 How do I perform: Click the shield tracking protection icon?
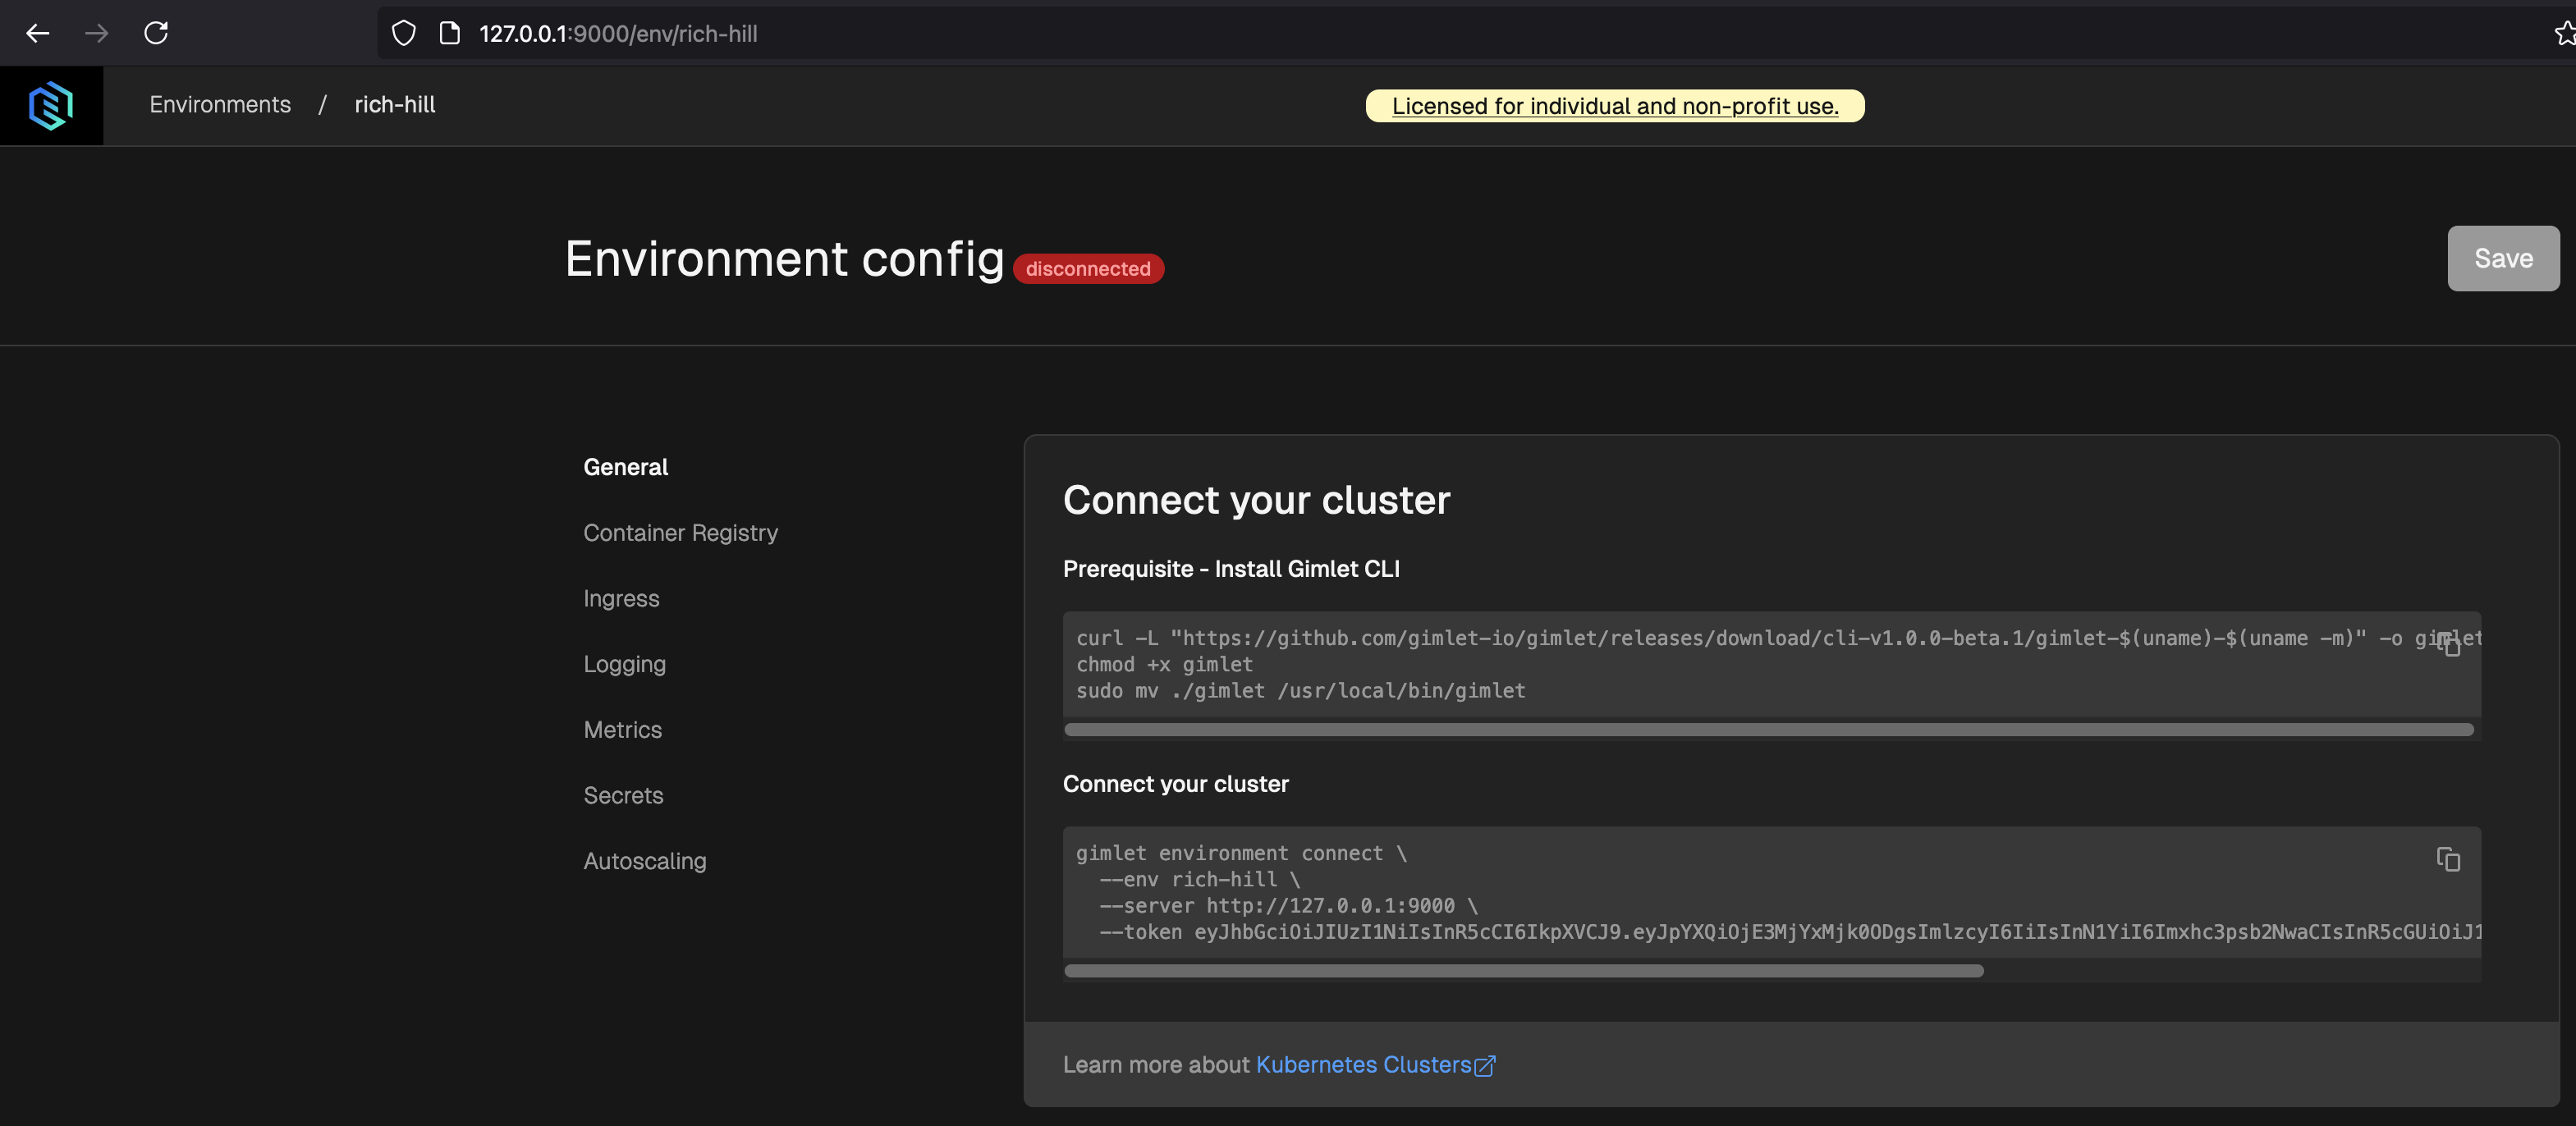403,33
